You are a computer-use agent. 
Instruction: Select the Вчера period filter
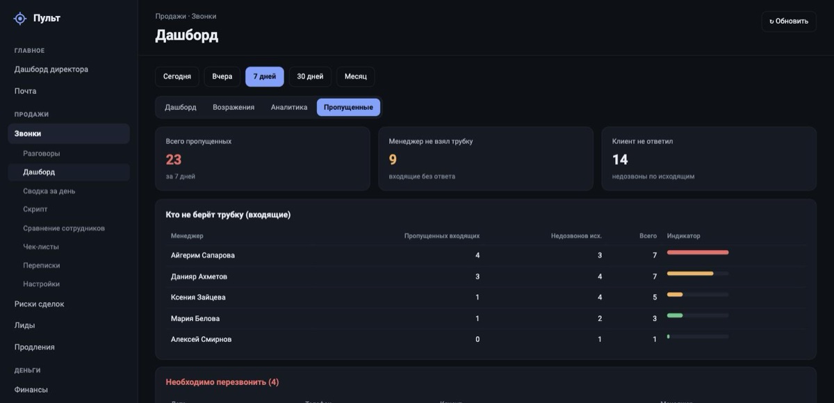pyautogui.click(x=222, y=76)
